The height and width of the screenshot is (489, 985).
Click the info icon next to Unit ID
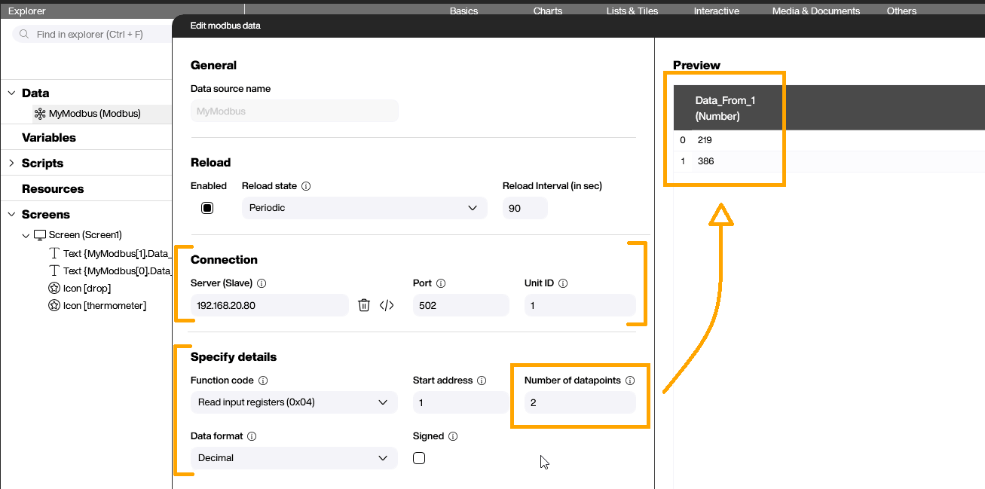tap(563, 283)
